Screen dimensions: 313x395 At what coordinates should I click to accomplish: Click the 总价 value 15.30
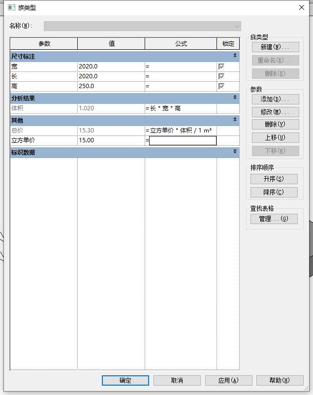click(111, 131)
